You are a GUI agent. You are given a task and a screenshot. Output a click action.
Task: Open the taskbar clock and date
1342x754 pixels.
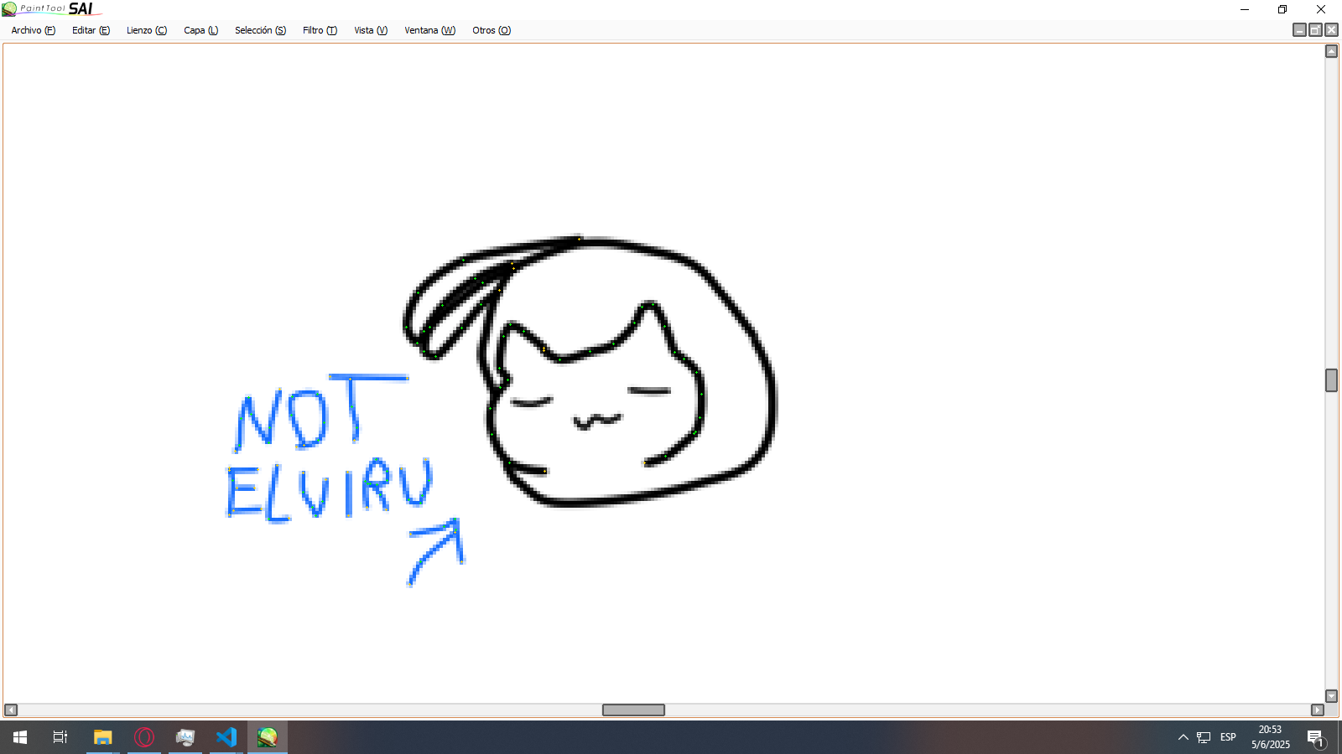tap(1271, 737)
